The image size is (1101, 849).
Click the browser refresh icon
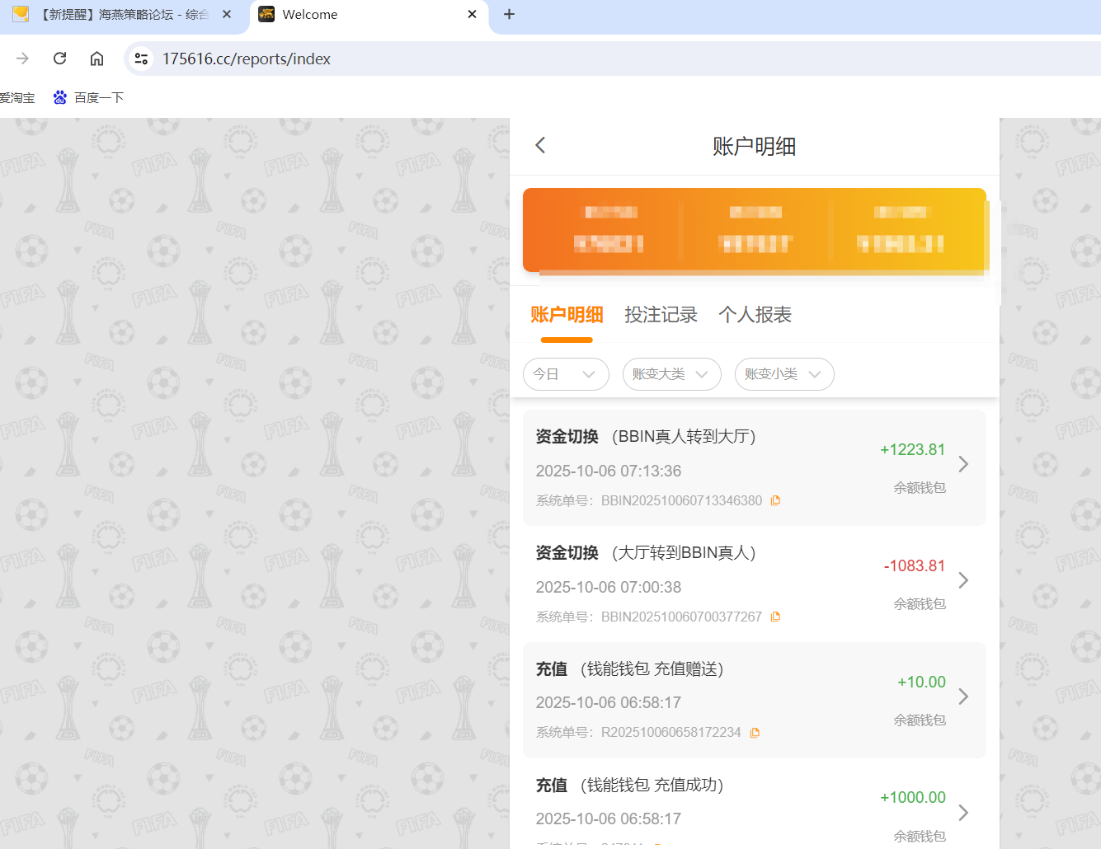click(x=59, y=59)
